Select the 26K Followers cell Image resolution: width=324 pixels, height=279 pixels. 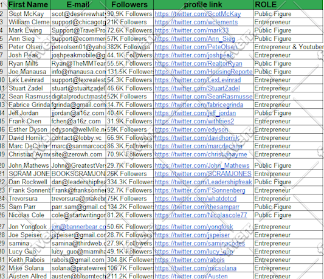pos(129,174)
